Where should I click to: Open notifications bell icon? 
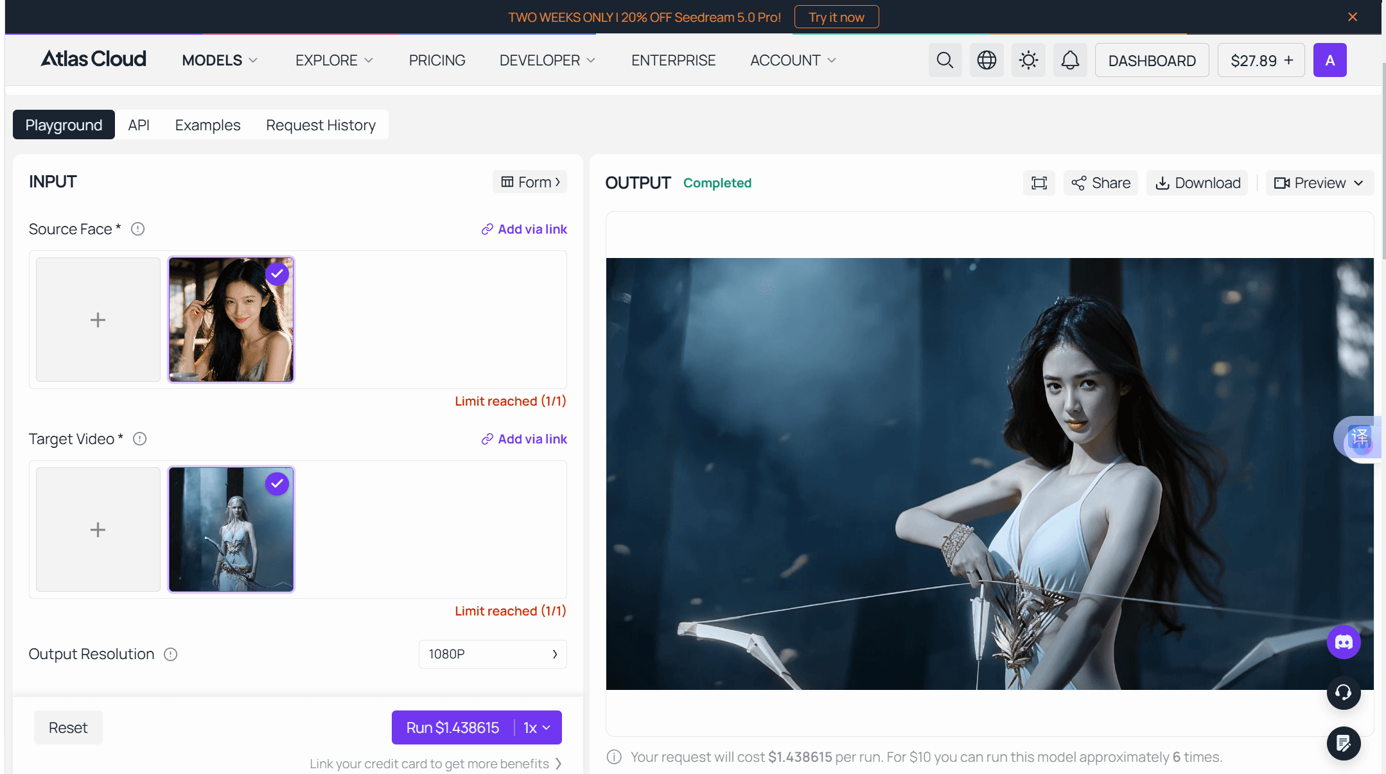(x=1070, y=60)
